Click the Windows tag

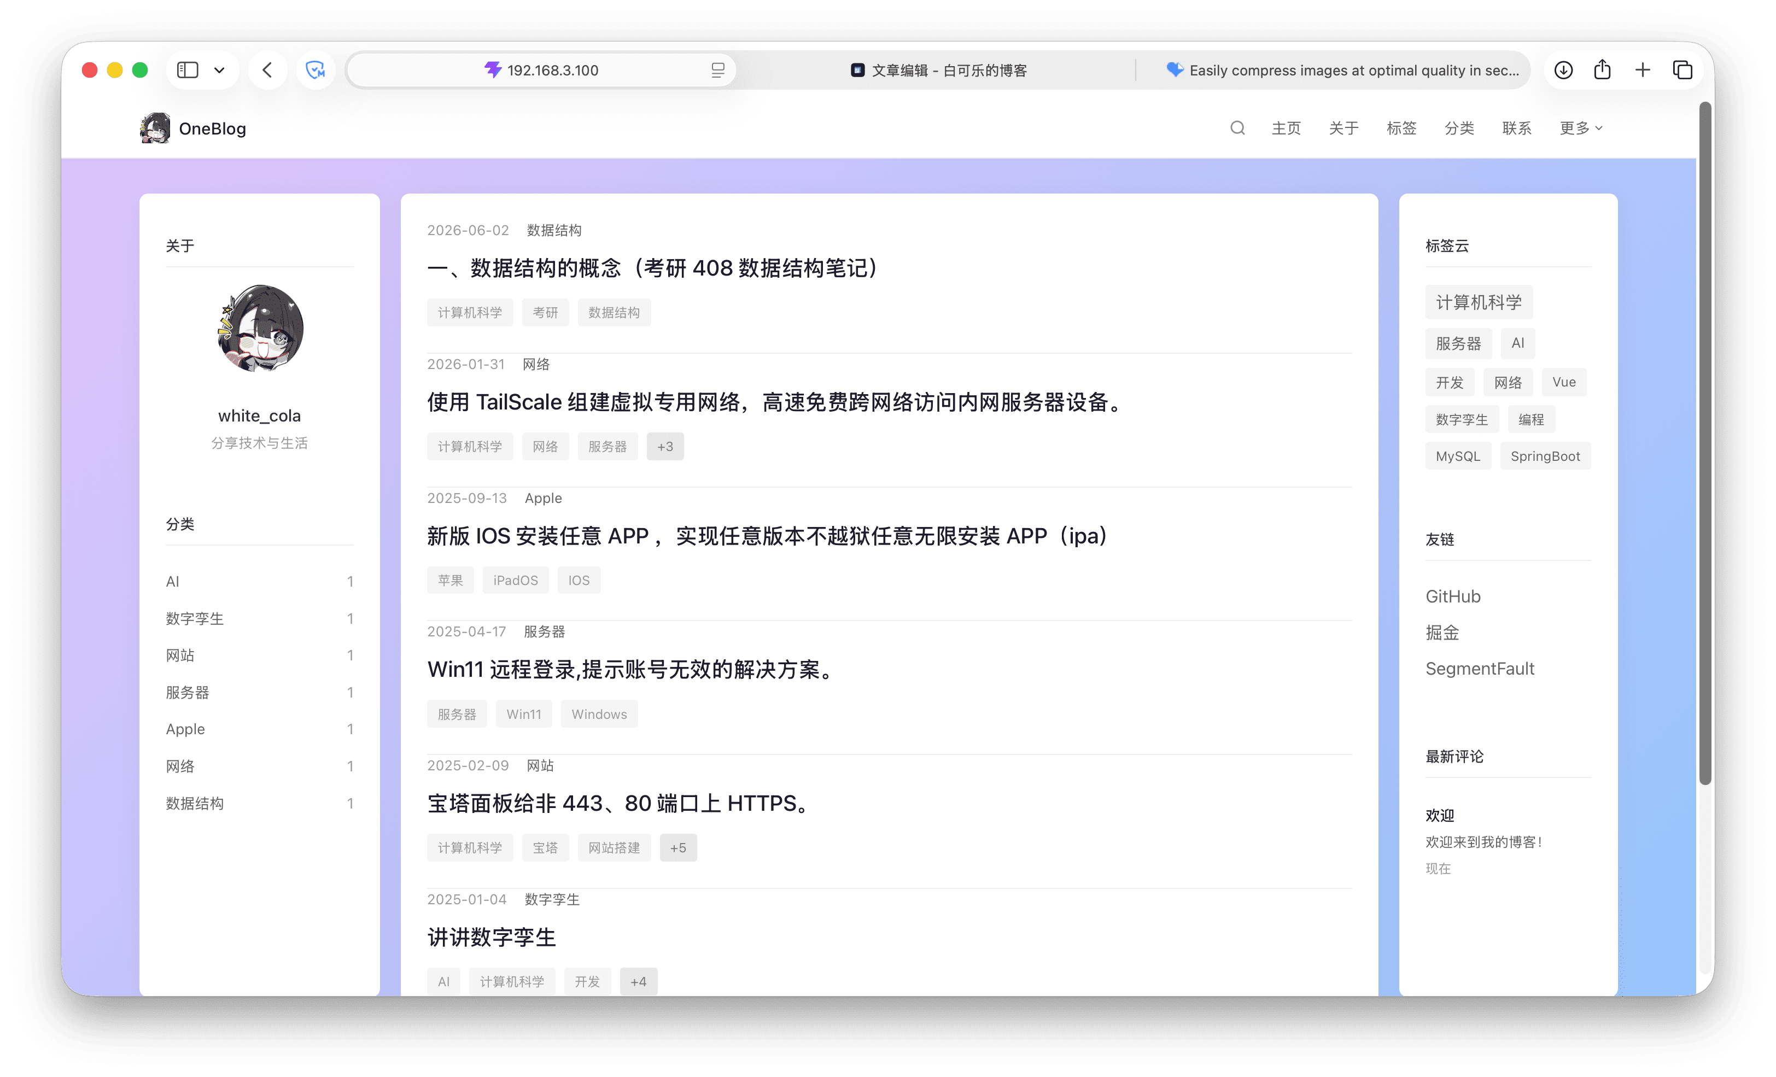pos(600,715)
